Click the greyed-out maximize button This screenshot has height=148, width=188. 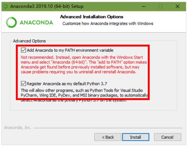(x=160, y=6)
